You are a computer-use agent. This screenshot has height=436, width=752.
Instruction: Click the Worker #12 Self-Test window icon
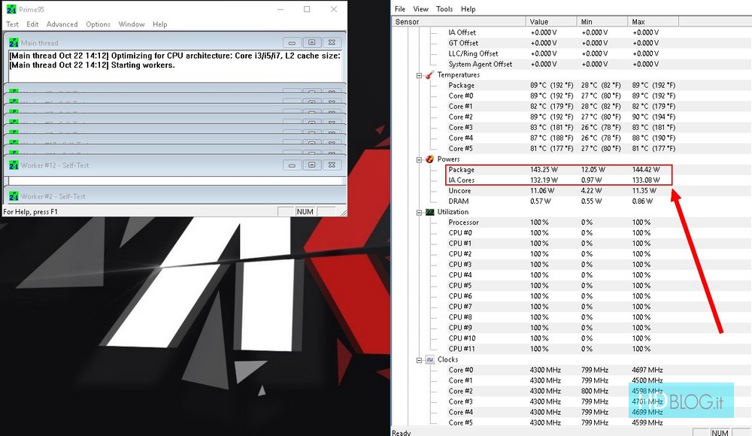(x=14, y=165)
